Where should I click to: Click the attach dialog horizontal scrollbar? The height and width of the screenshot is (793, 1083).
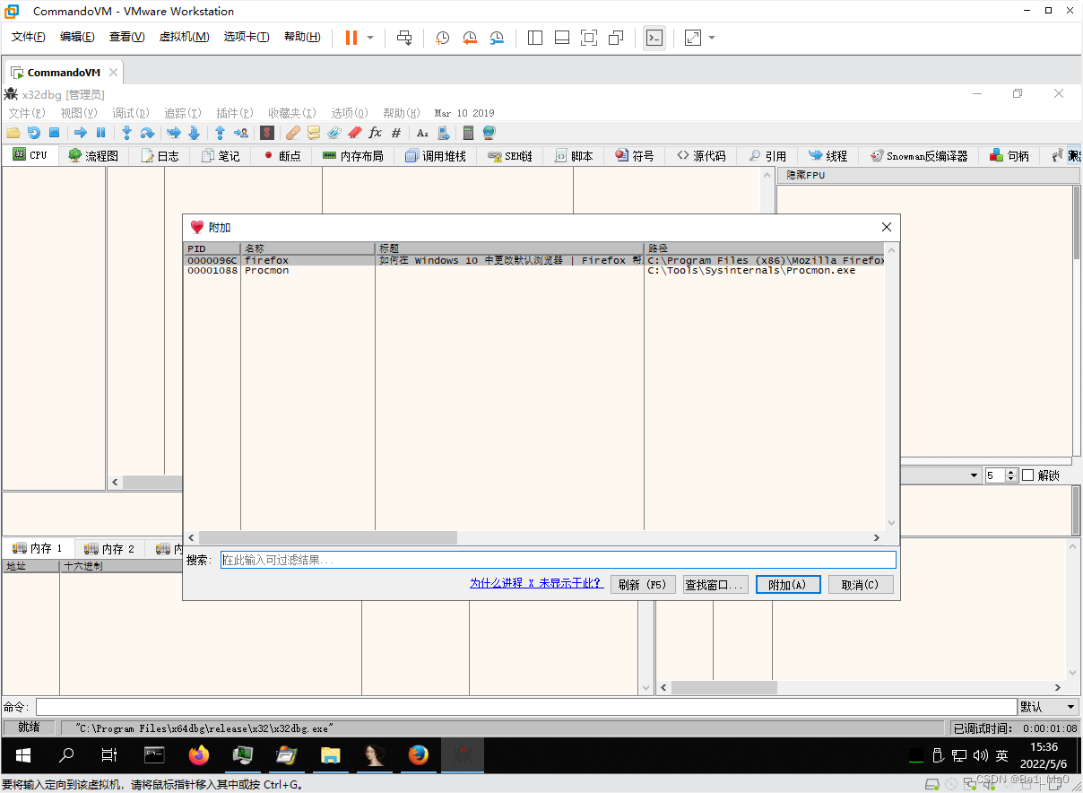click(534, 537)
